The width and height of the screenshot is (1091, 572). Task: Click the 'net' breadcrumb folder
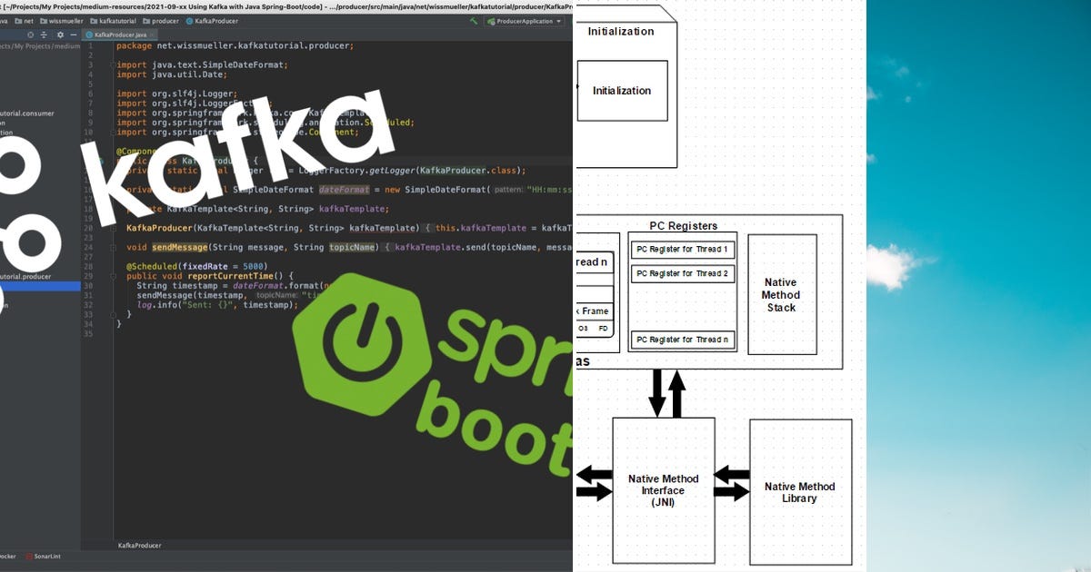tap(25, 21)
